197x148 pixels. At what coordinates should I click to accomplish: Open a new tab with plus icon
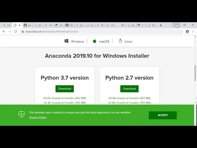(x=161, y=25)
